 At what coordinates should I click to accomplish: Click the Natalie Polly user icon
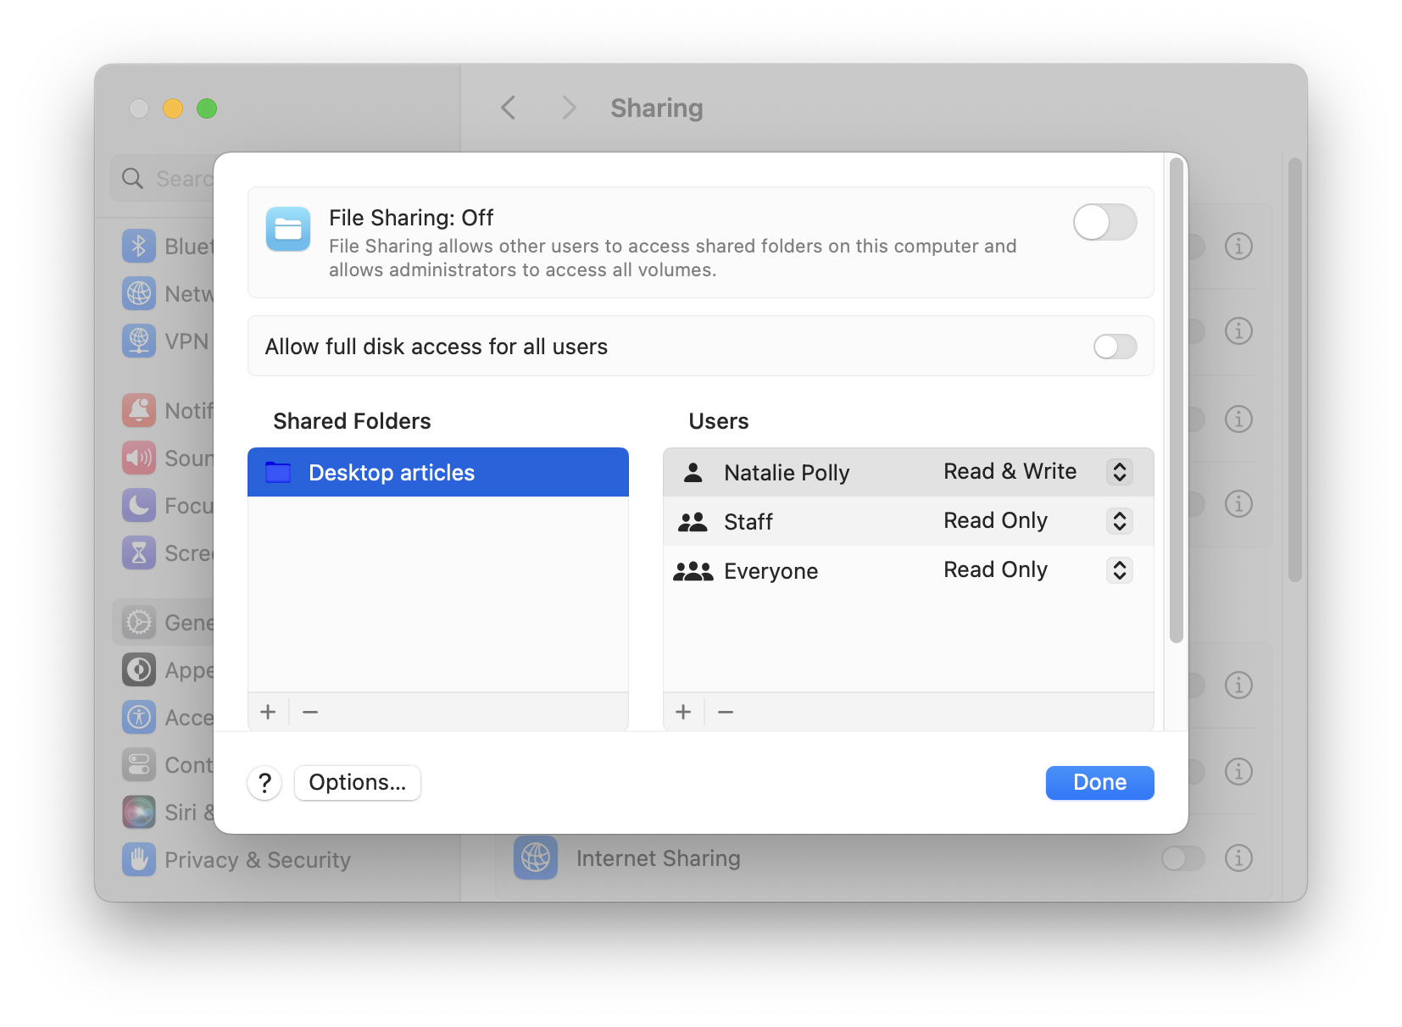coord(693,472)
